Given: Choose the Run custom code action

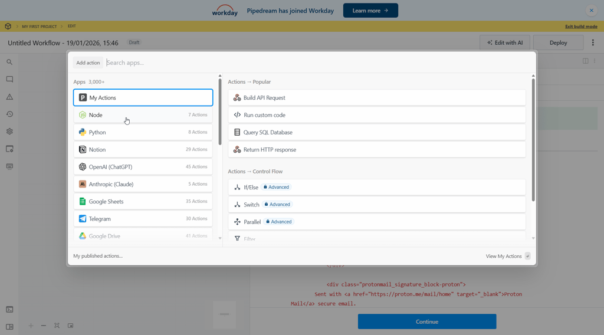Looking at the screenshot, I should pyautogui.click(x=377, y=115).
